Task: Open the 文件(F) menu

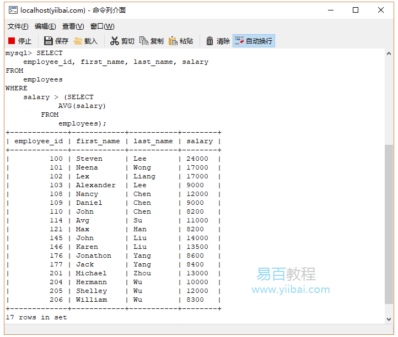Action: (x=18, y=26)
